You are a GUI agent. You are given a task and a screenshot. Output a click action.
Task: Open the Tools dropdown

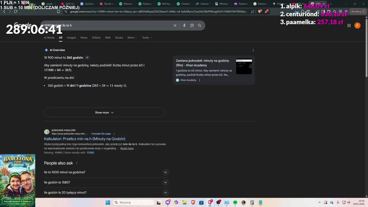point(147,38)
